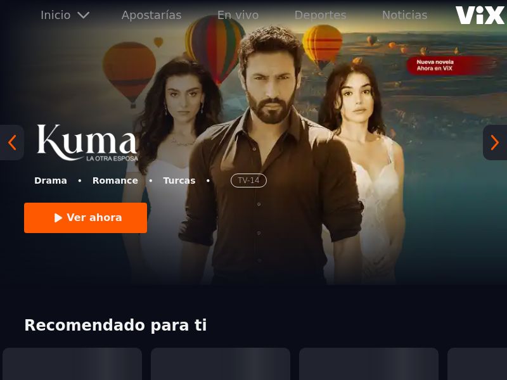507x380 pixels.
Task: Open the Inicio menu
Action: coord(56,15)
